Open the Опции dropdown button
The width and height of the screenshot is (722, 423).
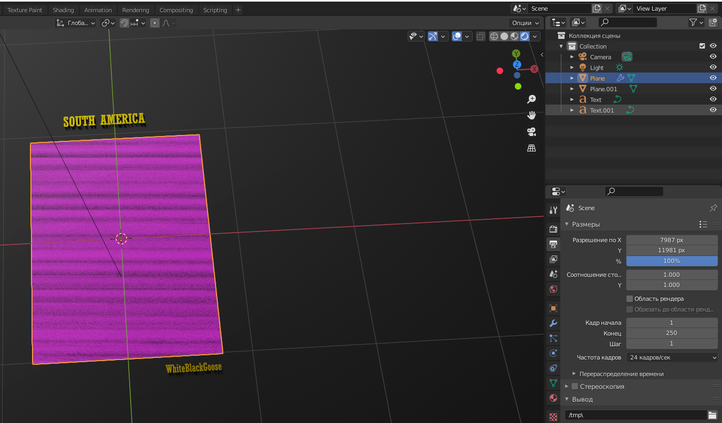(526, 23)
